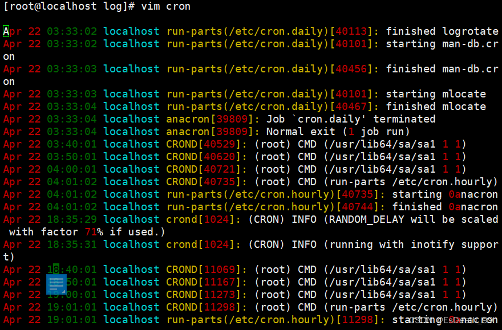Click timestamp 04:00:01

(x=72, y=169)
